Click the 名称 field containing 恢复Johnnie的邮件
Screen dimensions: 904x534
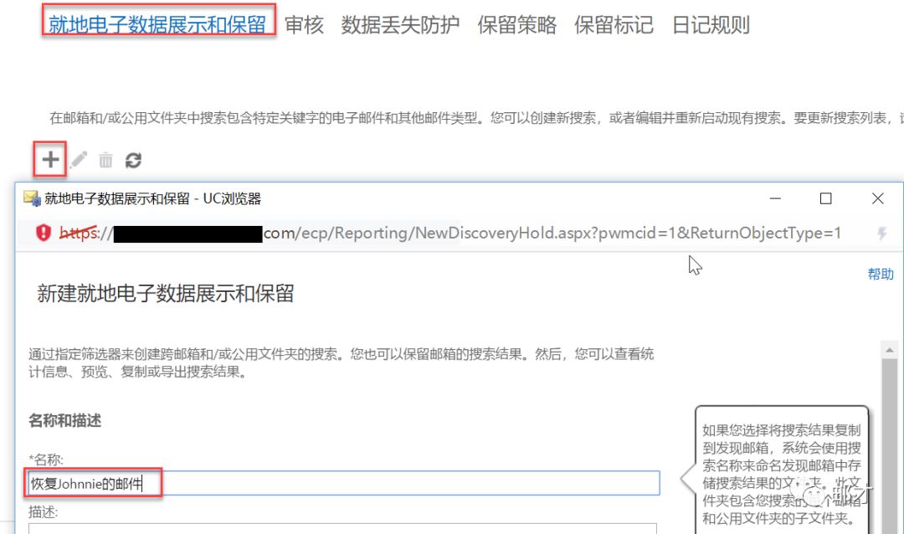[x=343, y=483]
